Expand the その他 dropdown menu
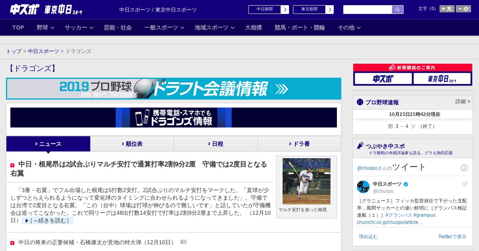 349,27
